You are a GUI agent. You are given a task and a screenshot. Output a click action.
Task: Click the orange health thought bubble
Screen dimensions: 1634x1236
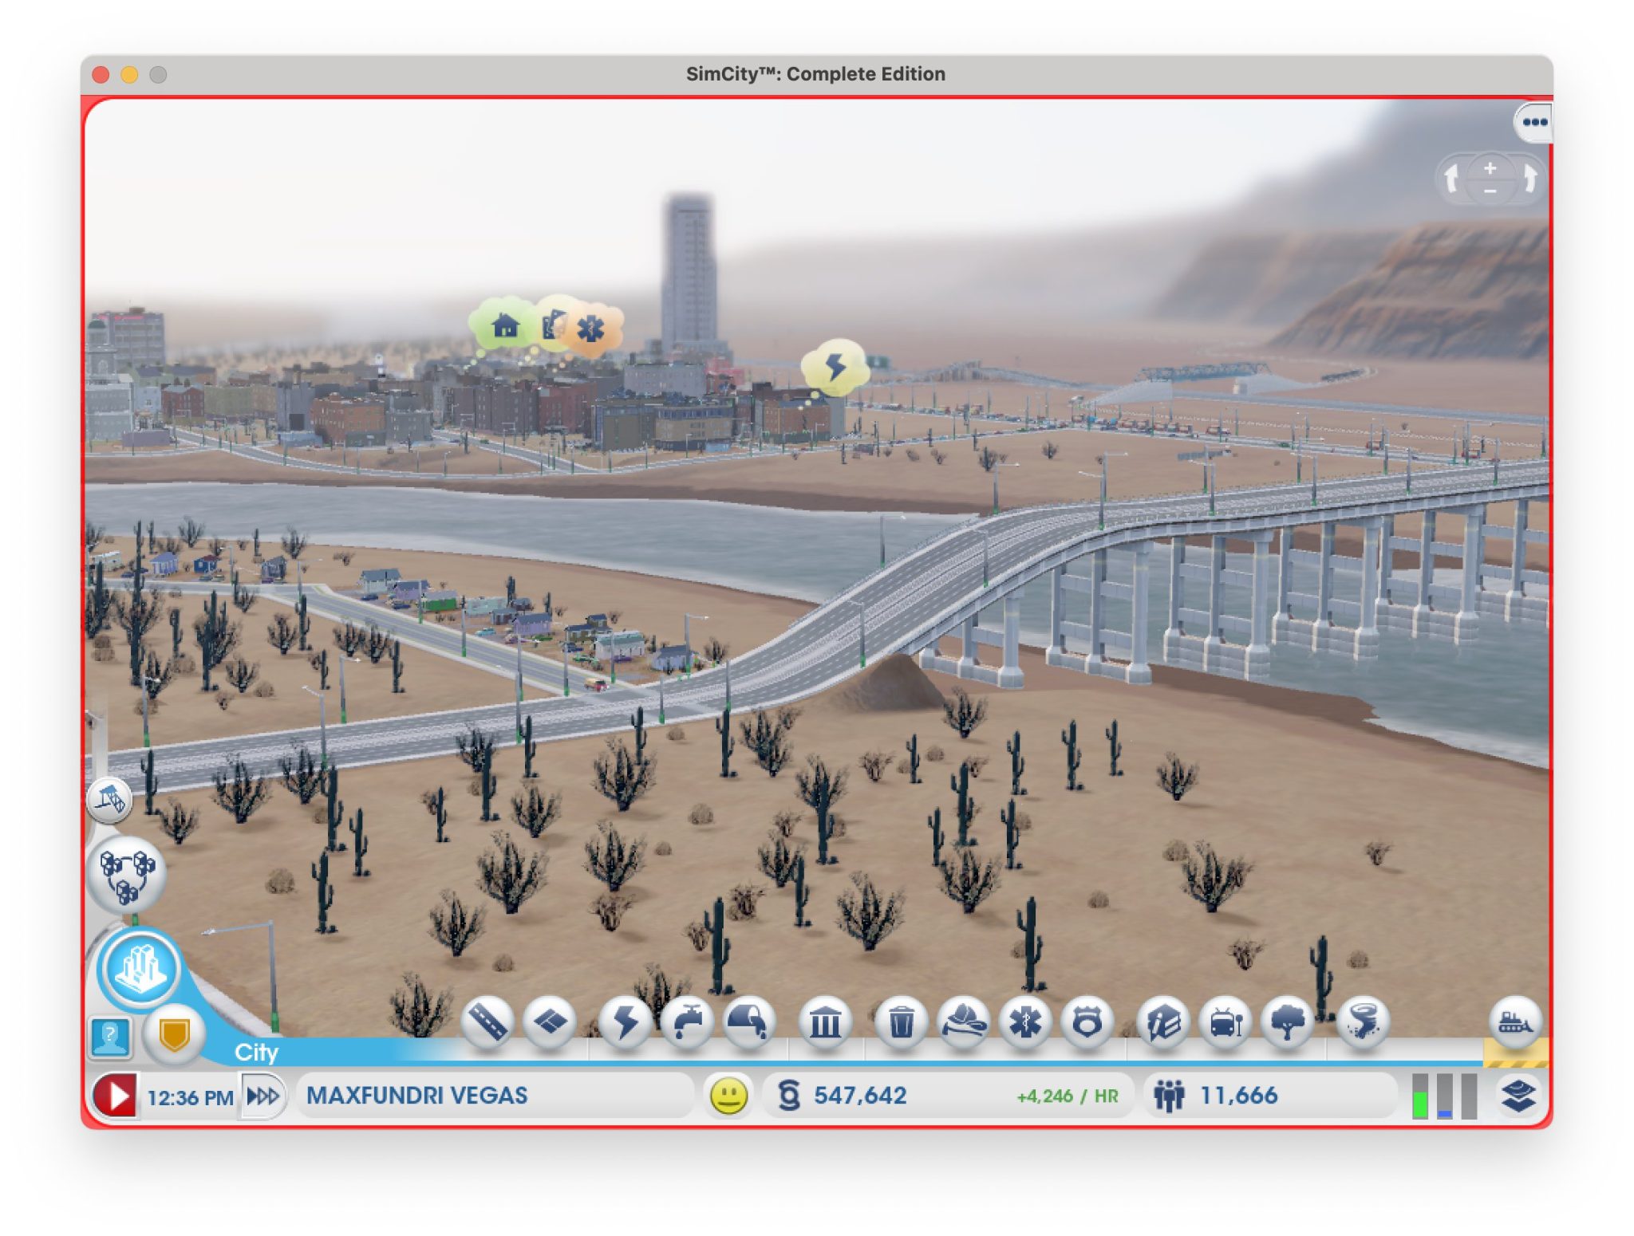pos(591,328)
